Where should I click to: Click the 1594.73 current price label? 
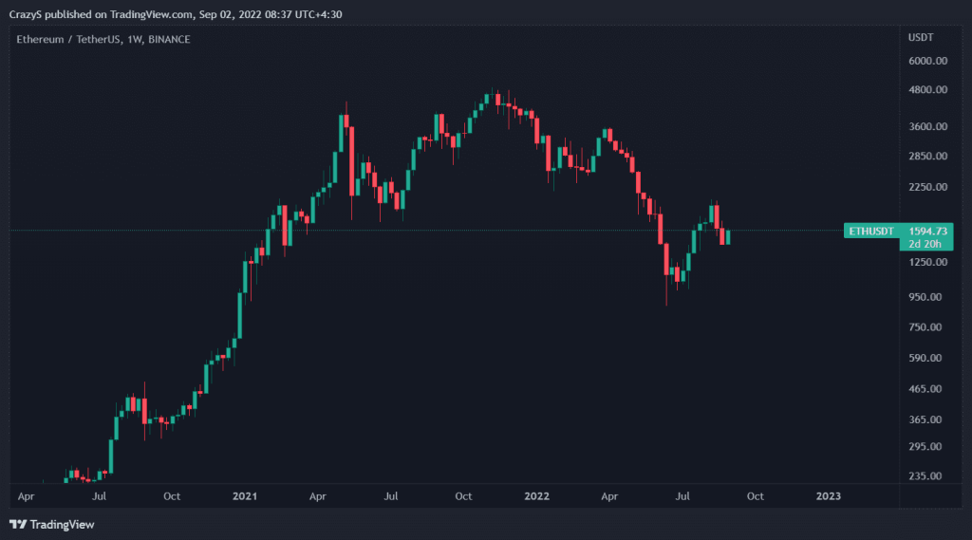[x=927, y=231]
